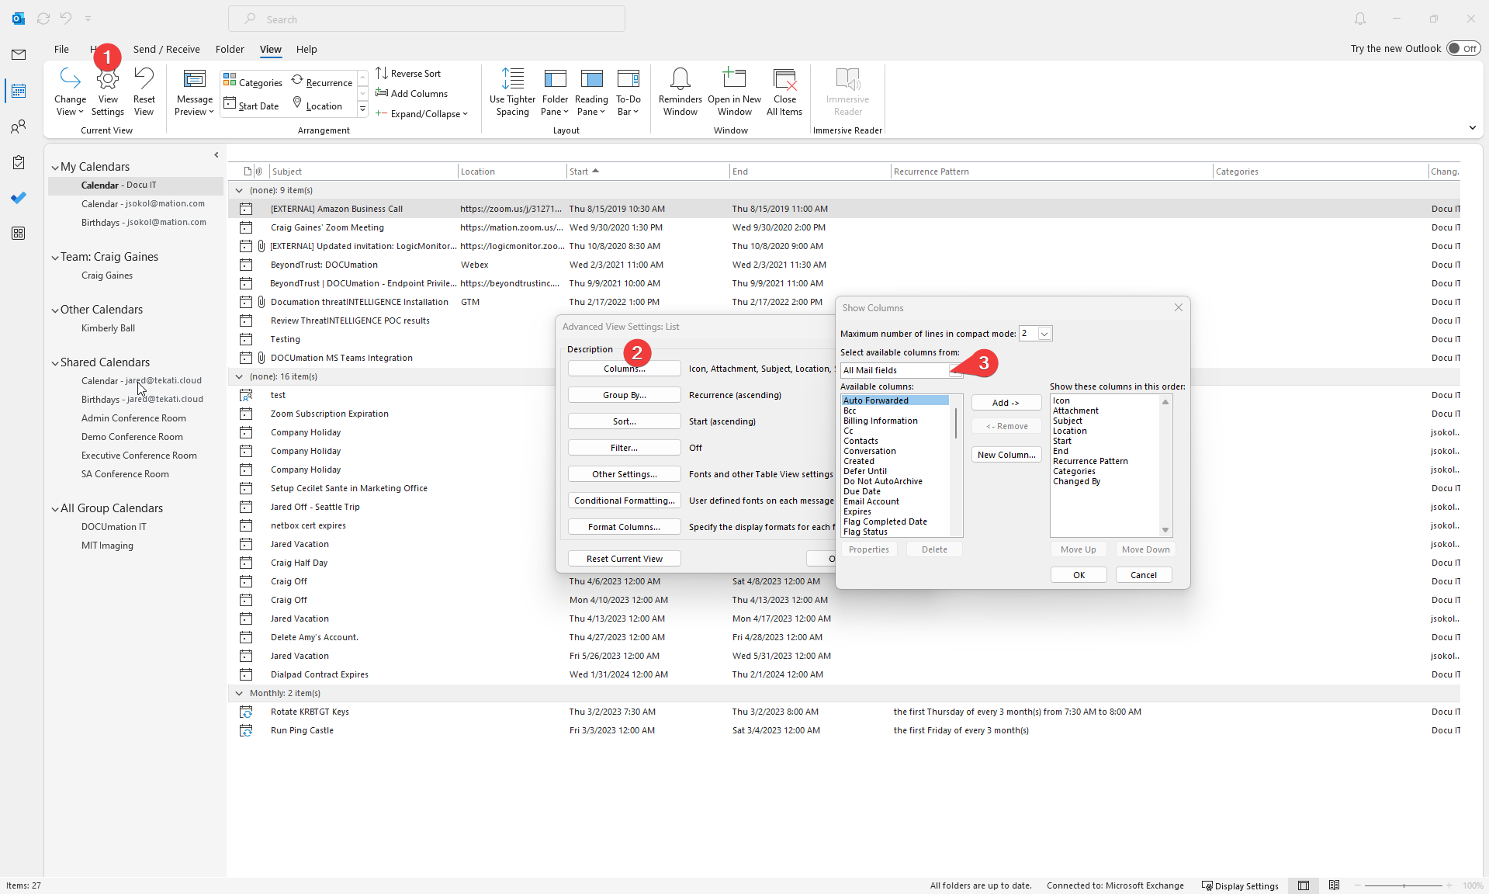The height and width of the screenshot is (894, 1489).
Task: Arrange by Recurrence
Action: click(x=322, y=82)
